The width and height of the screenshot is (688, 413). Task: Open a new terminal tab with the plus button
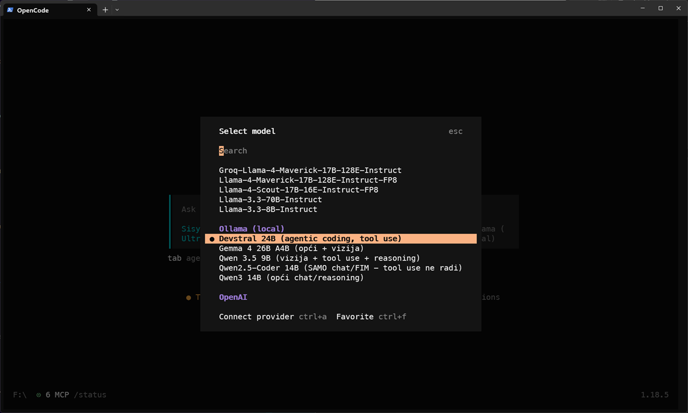point(105,10)
